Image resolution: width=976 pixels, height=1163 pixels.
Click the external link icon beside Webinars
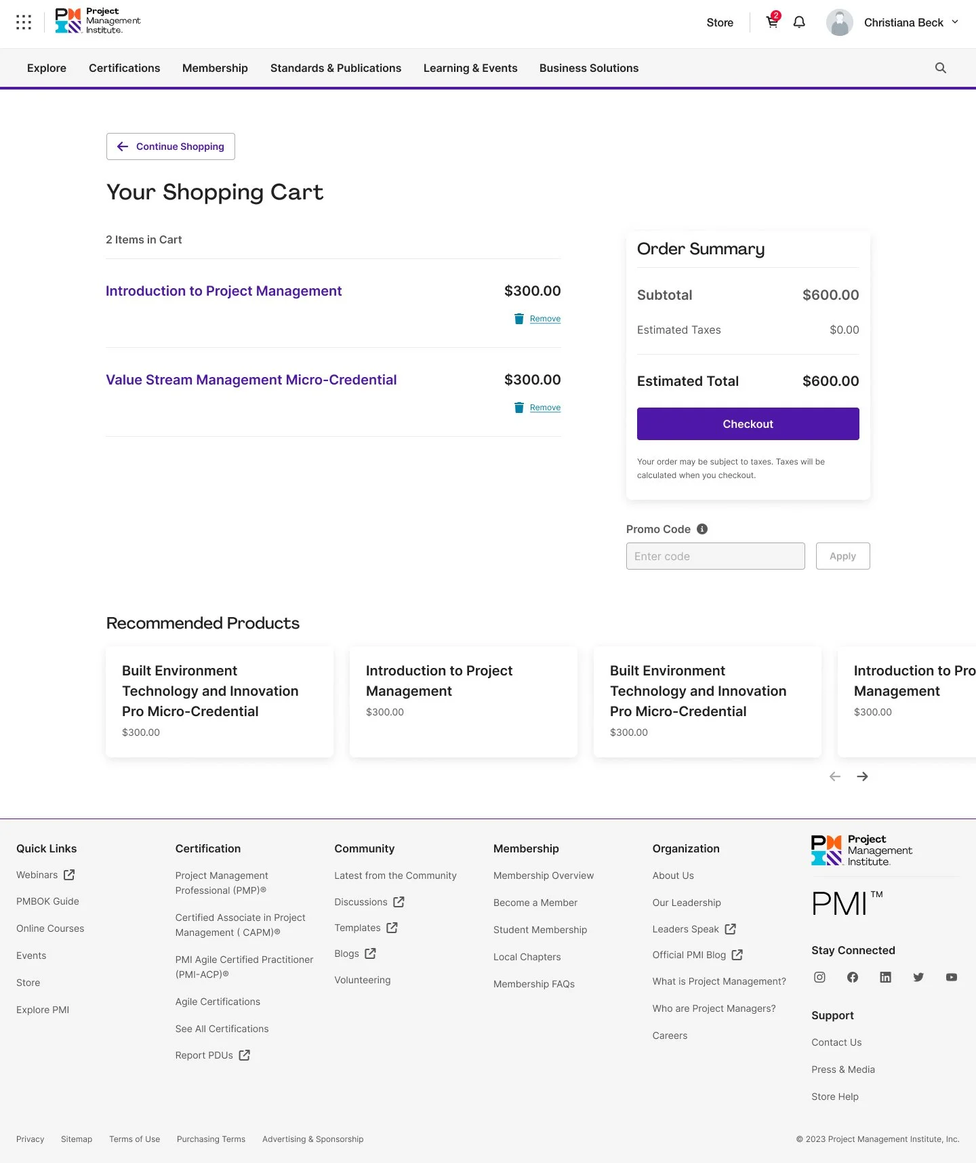tap(69, 875)
